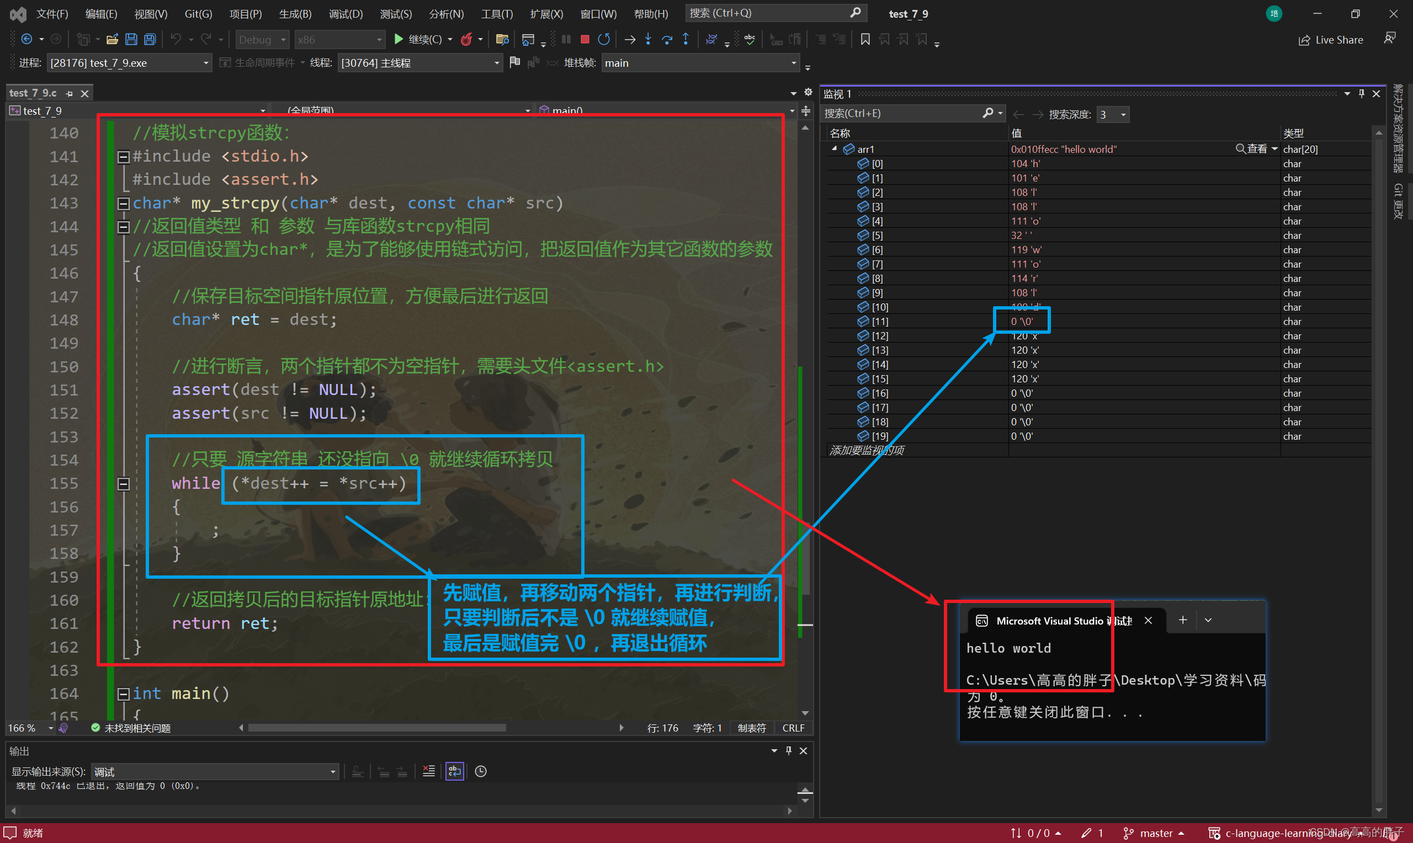Click the Save All icon
The height and width of the screenshot is (843, 1413).
[x=150, y=39]
